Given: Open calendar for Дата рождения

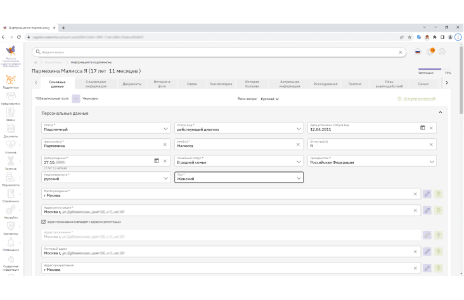Looking at the screenshot, I should tap(157, 161).
